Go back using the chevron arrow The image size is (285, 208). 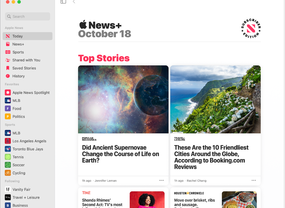point(74,2)
